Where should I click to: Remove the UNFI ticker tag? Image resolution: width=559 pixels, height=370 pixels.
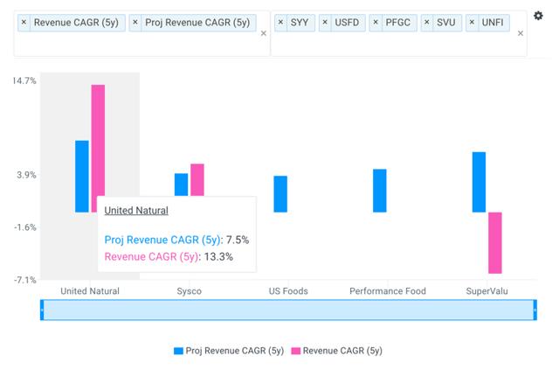pos(472,23)
